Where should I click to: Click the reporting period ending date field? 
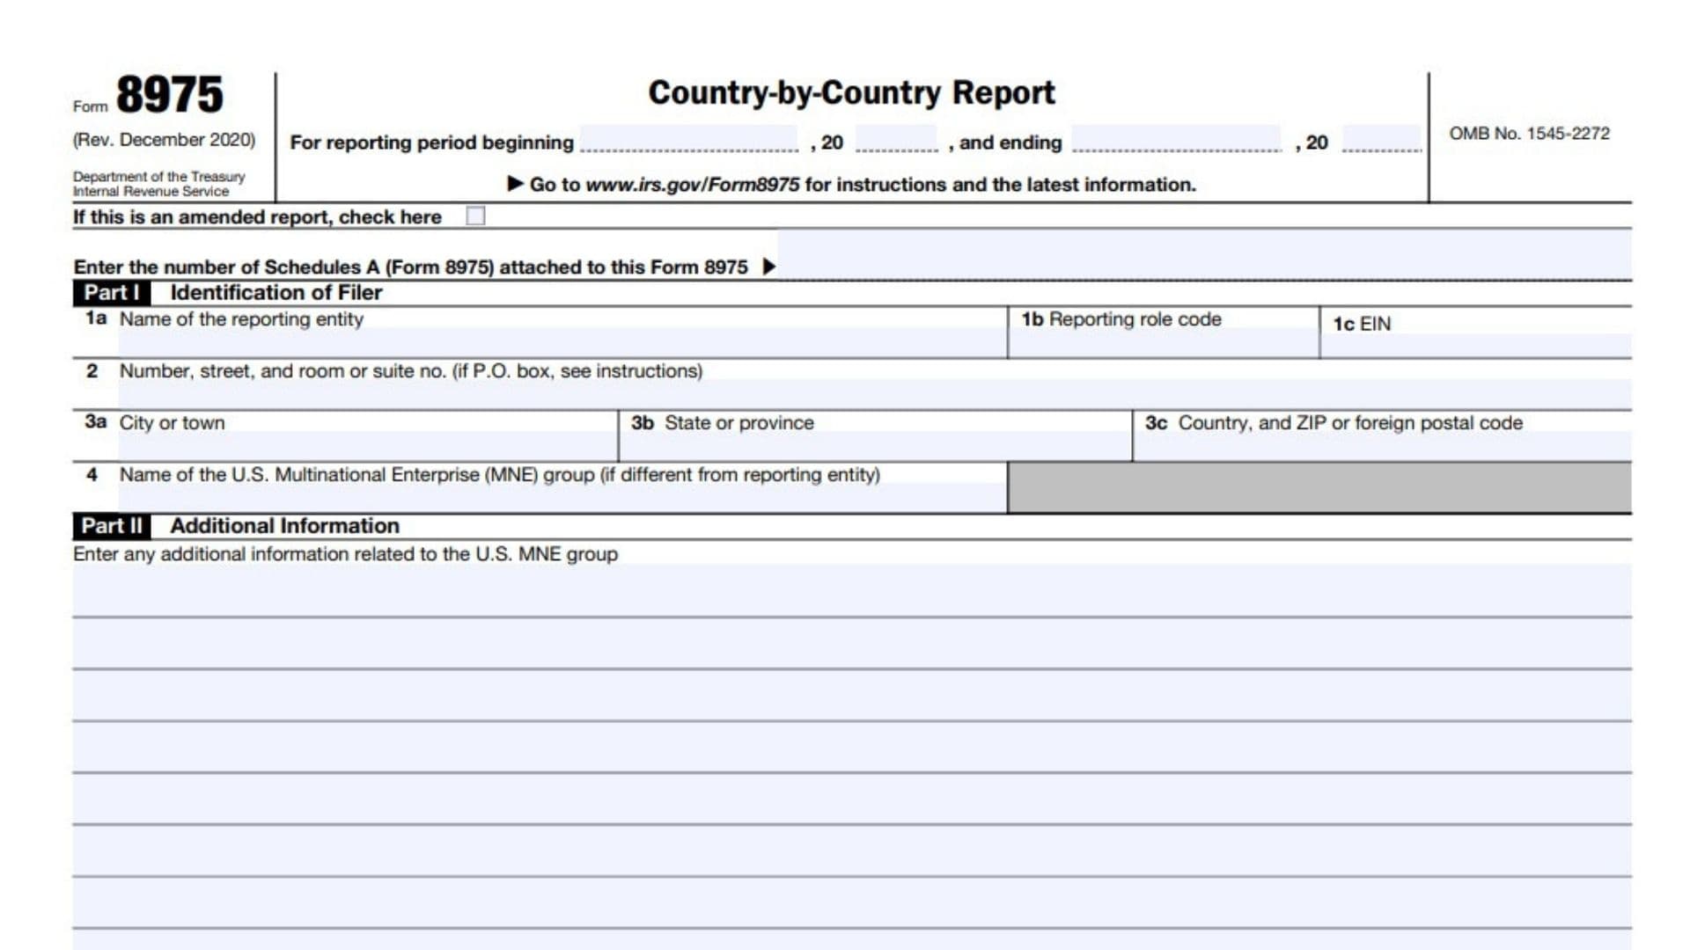(x=1177, y=140)
